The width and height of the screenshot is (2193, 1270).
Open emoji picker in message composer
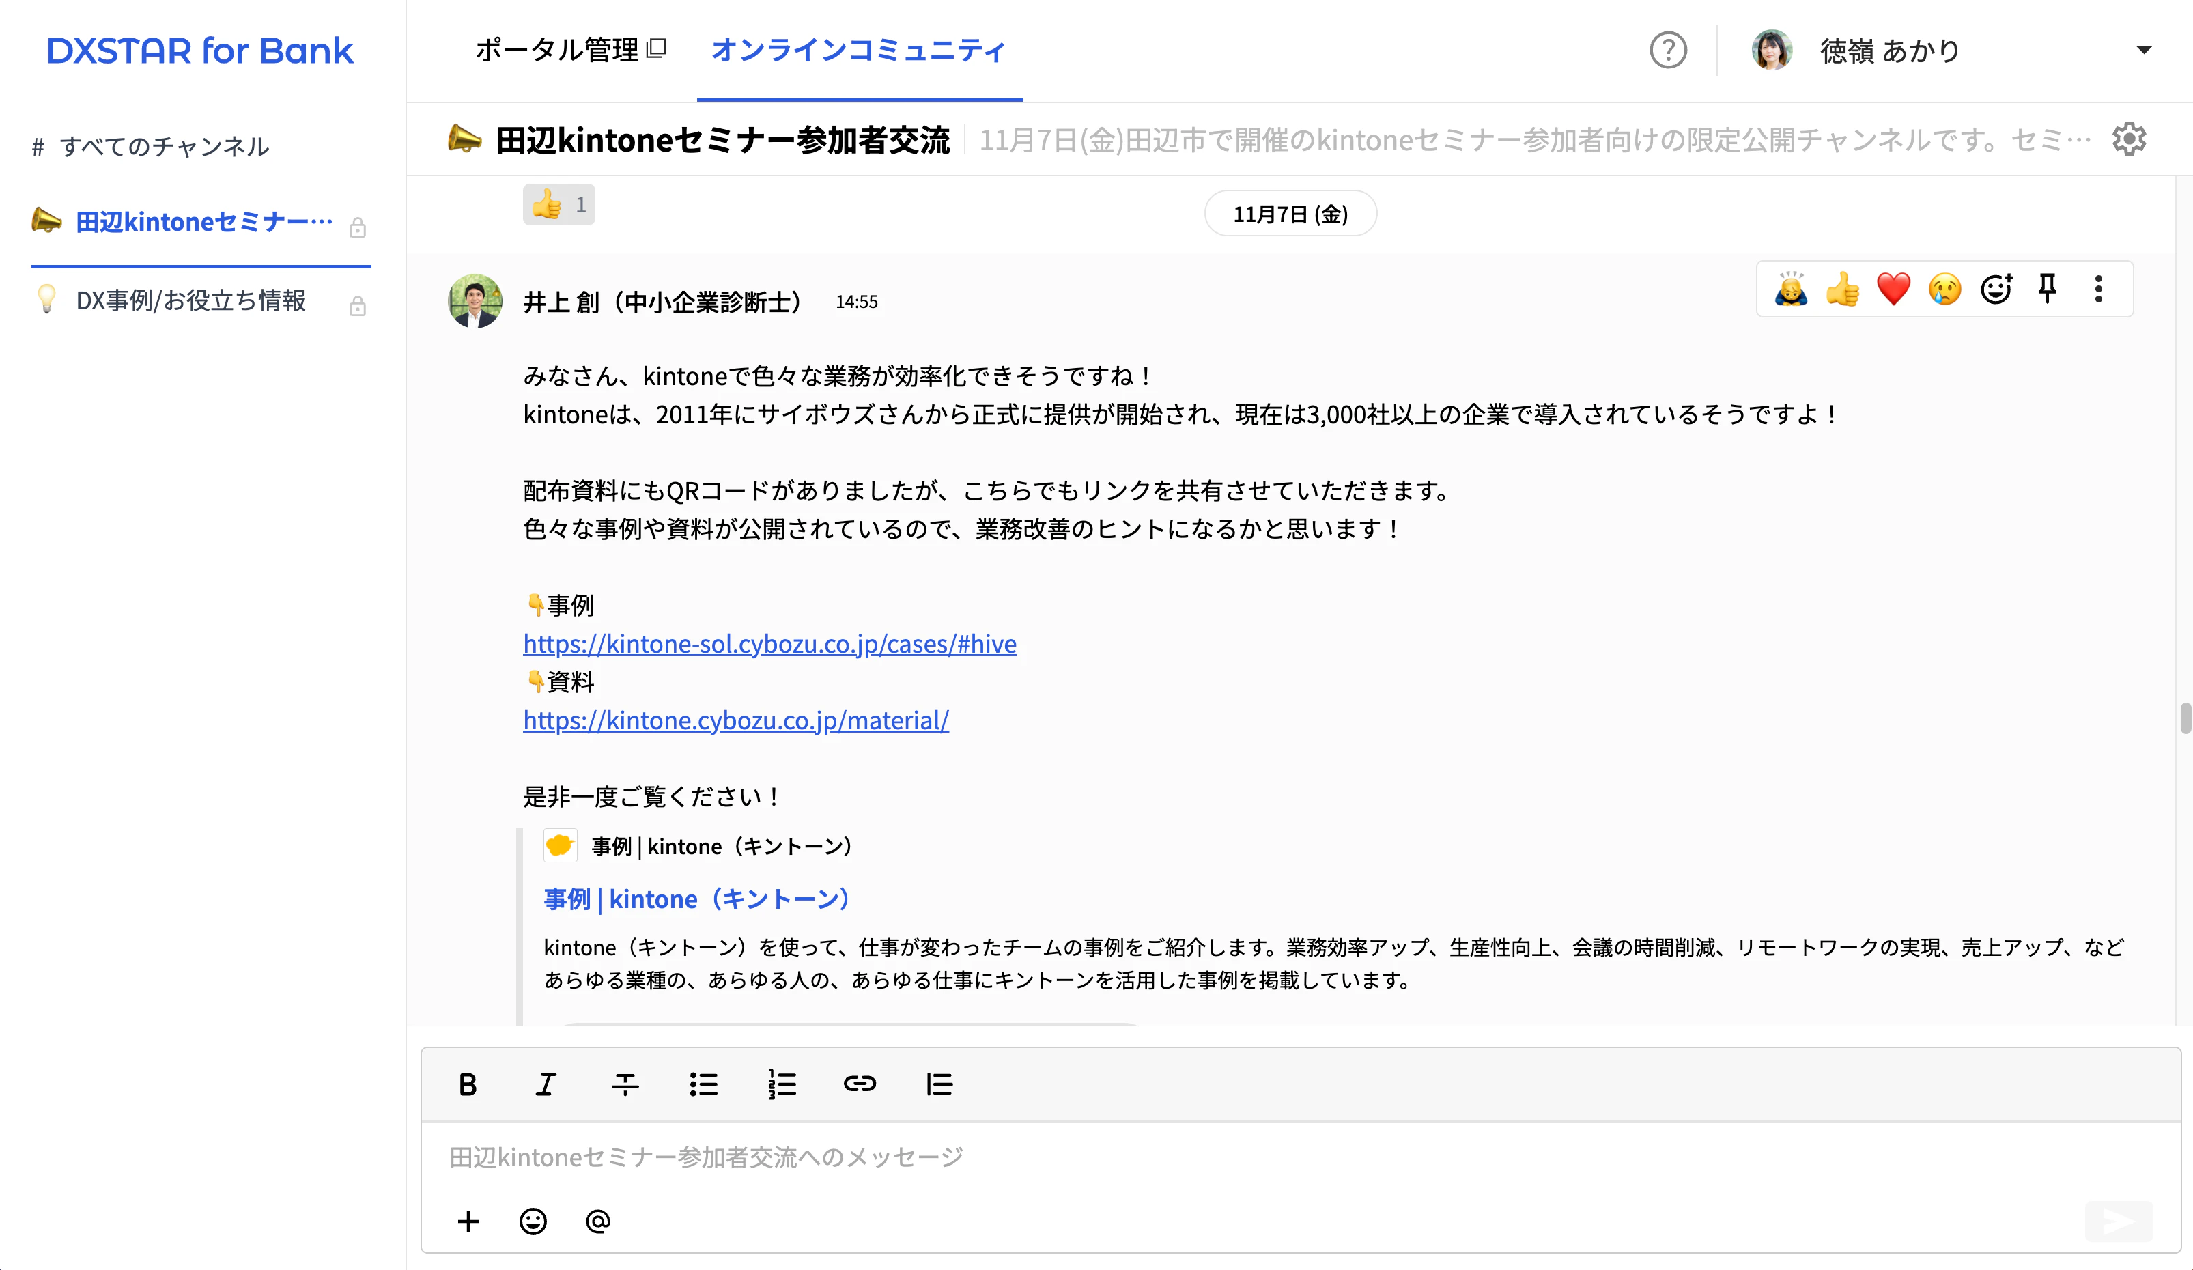pyautogui.click(x=533, y=1222)
